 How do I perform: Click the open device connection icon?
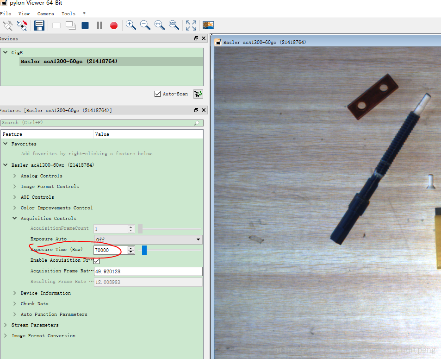coord(7,25)
